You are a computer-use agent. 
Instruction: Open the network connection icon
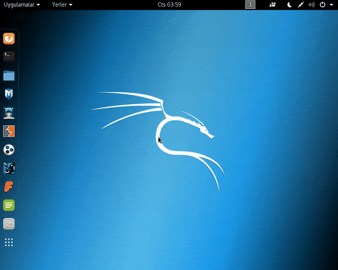coord(301,5)
